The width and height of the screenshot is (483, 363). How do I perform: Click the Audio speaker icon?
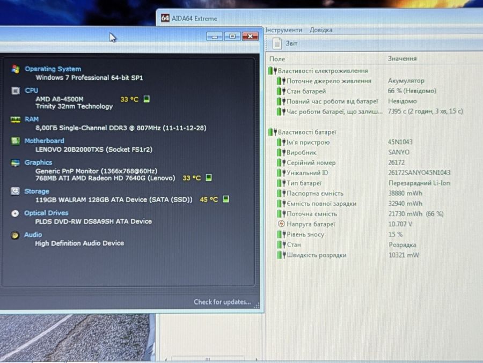click(15, 235)
